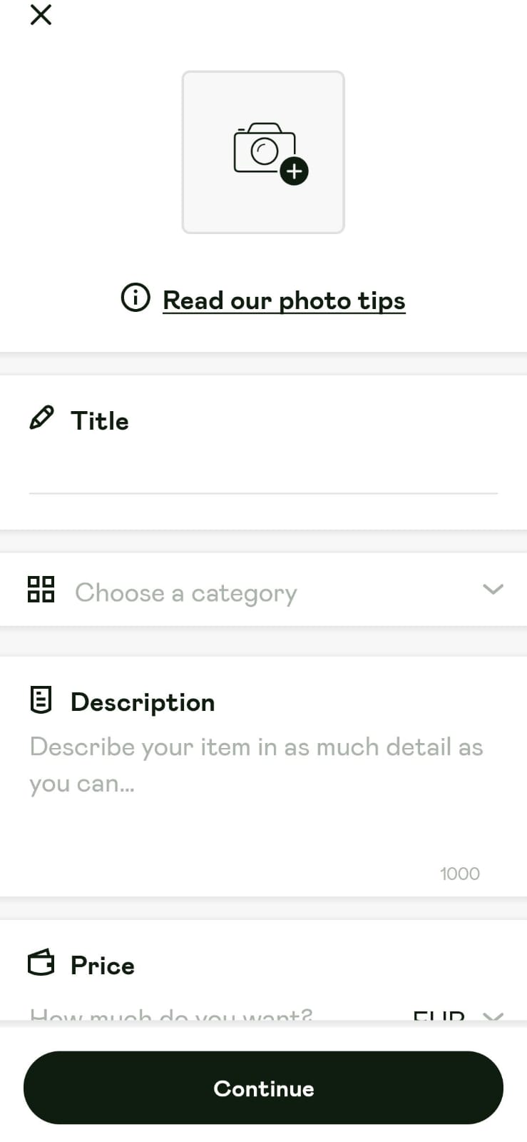Open the Choose a category dropdown
The height and width of the screenshot is (1142, 527).
pos(263,590)
